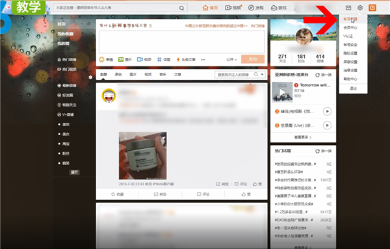Choose 隐私设置 from the dropdown menu
390x249 pixels.
350,53
